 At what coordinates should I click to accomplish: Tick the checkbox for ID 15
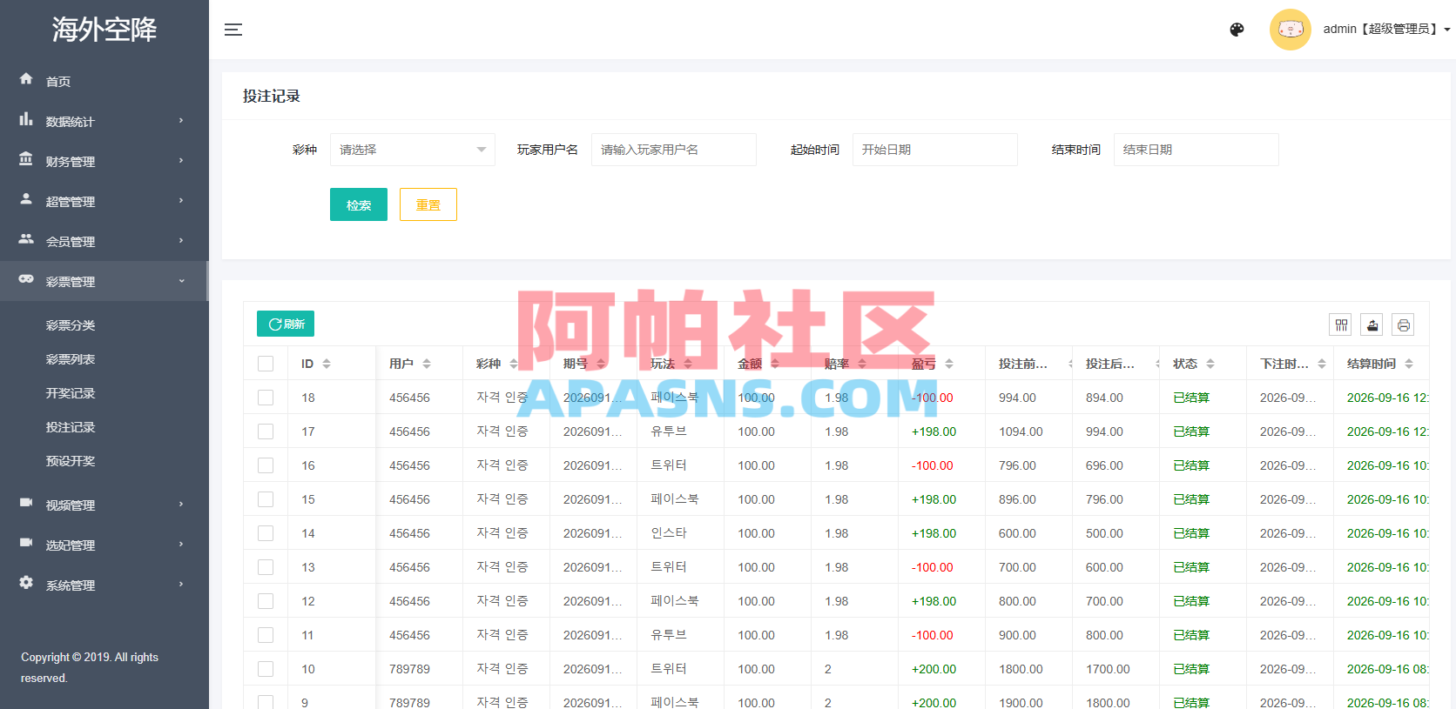click(x=266, y=499)
